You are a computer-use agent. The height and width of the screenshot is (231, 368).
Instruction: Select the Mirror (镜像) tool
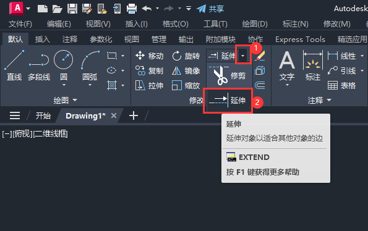[186, 70]
